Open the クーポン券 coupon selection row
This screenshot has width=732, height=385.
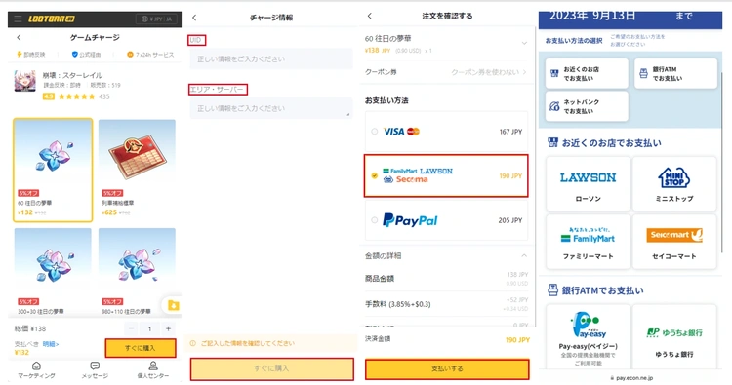click(x=446, y=72)
